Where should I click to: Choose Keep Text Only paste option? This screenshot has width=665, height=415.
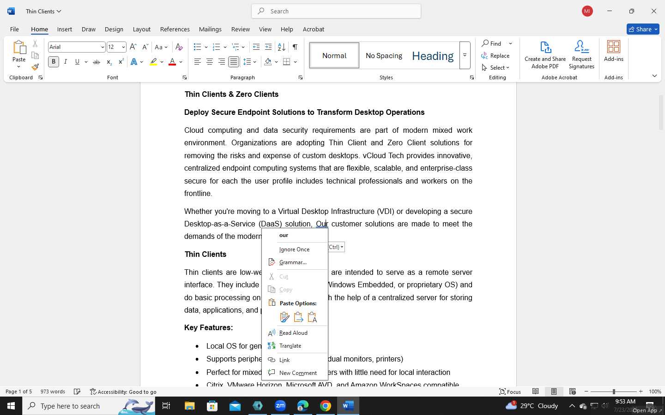(x=312, y=317)
